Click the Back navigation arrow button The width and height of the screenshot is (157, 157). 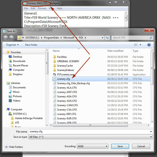(x=6, y=38)
